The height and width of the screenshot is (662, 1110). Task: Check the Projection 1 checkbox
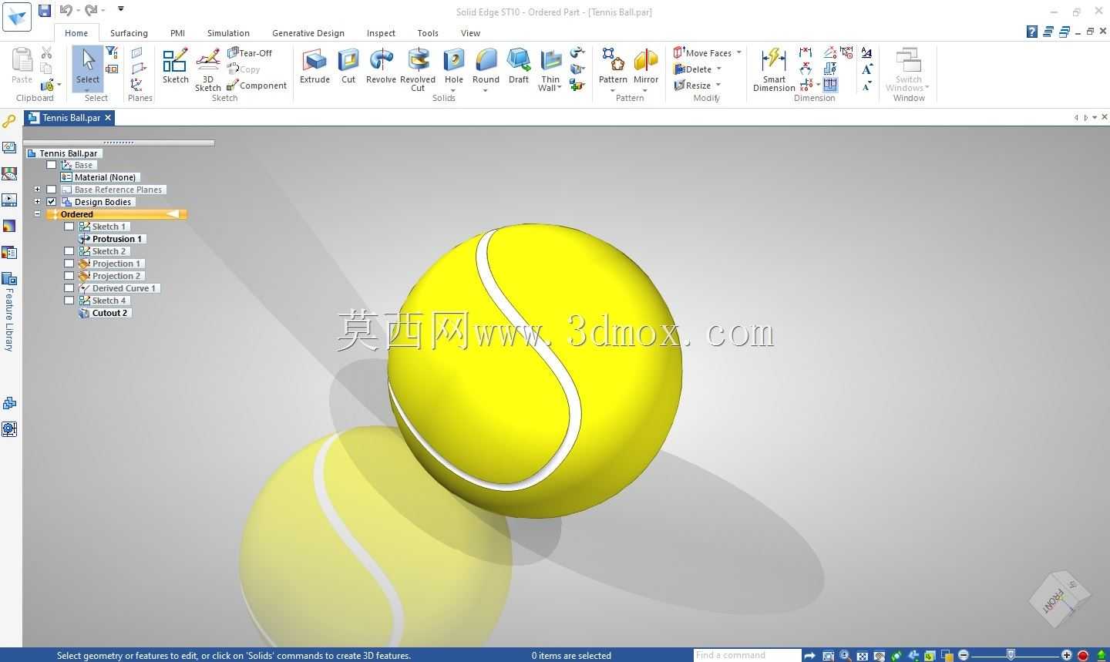69,264
